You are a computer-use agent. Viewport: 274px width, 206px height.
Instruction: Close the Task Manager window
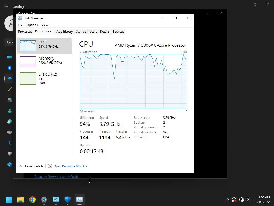click(188, 18)
